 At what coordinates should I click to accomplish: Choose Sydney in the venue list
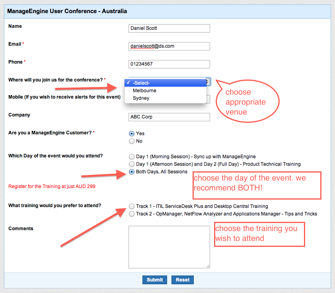pos(141,98)
